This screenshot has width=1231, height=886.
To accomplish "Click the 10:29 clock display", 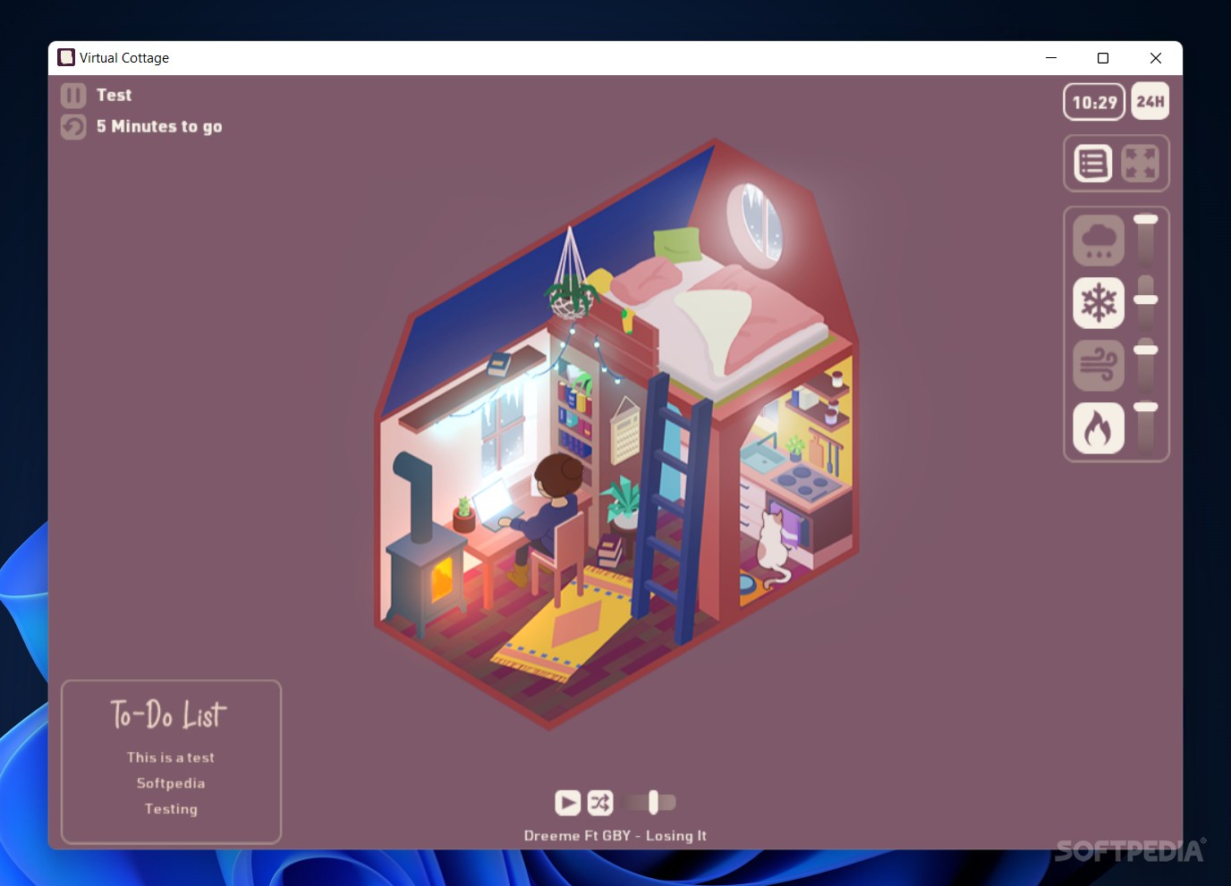I will [x=1094, y=102].
